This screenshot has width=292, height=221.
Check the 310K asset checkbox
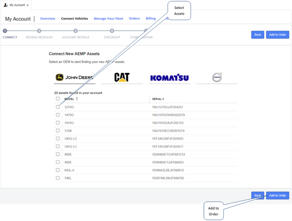coord(58,130)
